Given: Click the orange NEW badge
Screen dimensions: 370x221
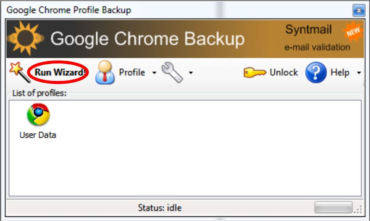Looking at the screenshot, I should (x=353, y=31).
